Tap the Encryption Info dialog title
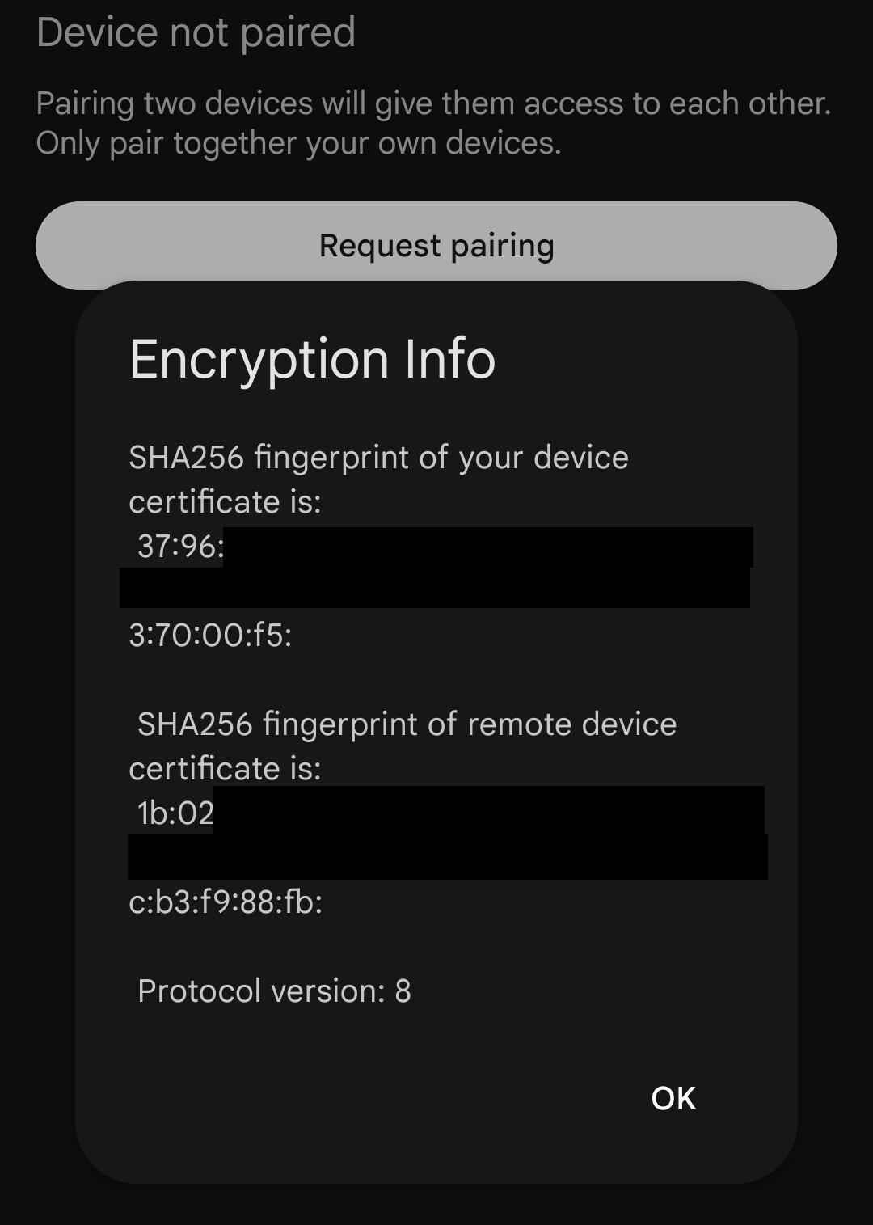 (312, 359)
